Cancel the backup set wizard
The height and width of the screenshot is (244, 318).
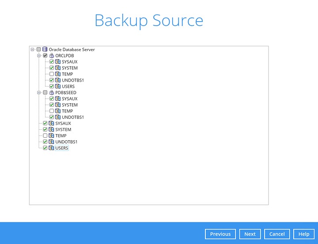[277, 234]
